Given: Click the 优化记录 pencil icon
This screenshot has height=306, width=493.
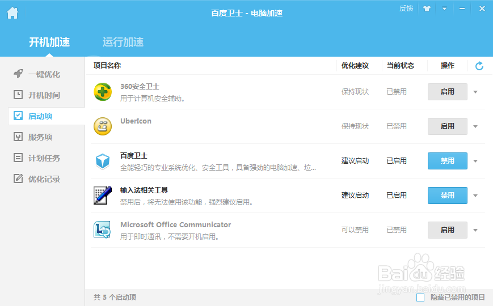Looking at the screenshot, I should tap(18, 178).
